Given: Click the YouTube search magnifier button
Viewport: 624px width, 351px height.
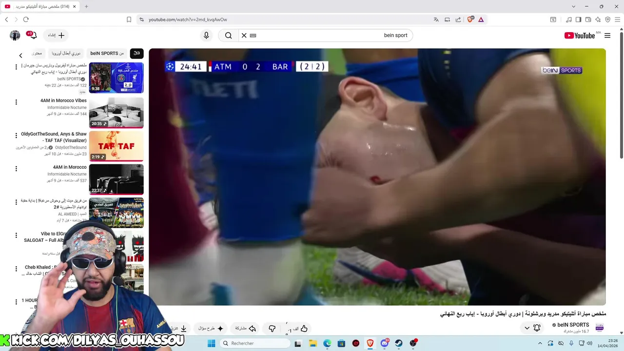Looking at the screenshot, I should 228,35.
